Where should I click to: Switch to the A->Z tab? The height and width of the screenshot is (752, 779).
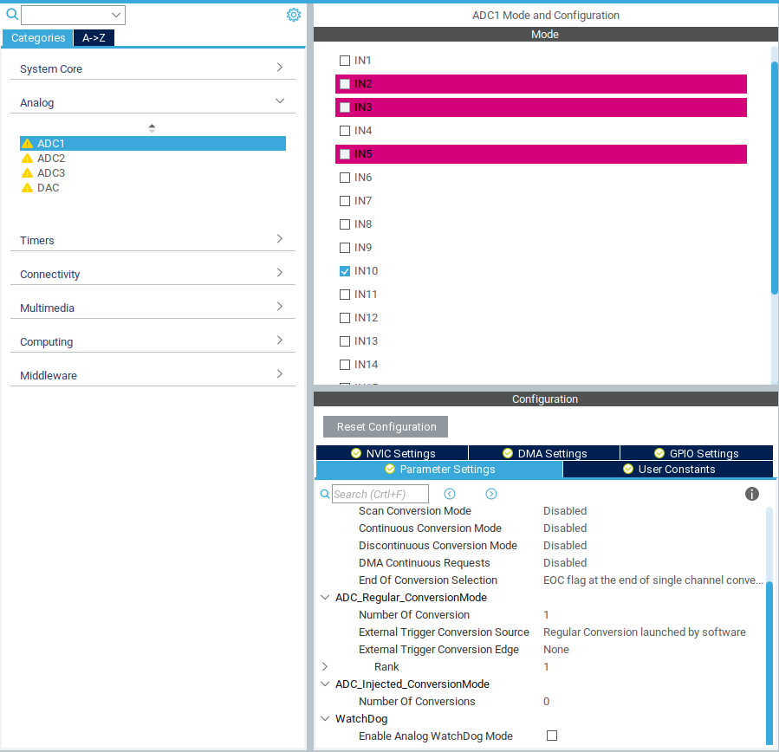coord(94,38)
